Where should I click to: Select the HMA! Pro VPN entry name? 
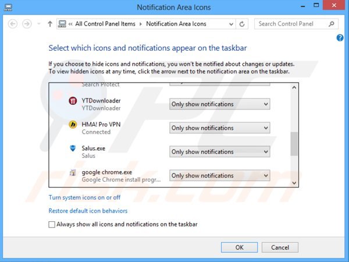(101, 125)
